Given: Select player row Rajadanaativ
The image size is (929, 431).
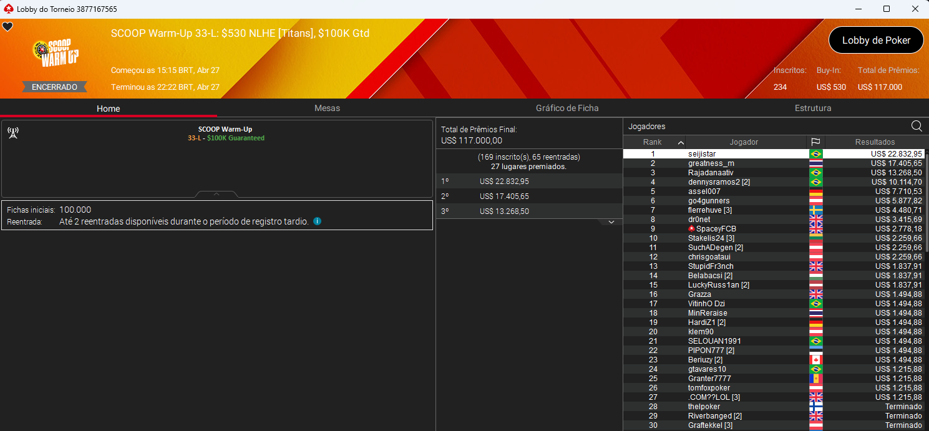Looking at the screenshot, I should coord(774,173).
